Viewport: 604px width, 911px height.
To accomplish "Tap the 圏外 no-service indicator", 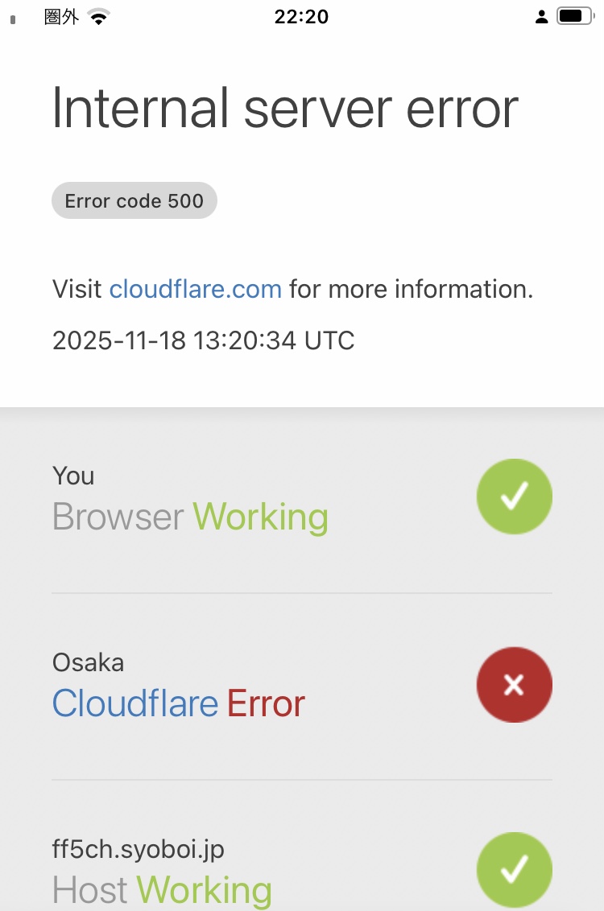I will point(61,17).
